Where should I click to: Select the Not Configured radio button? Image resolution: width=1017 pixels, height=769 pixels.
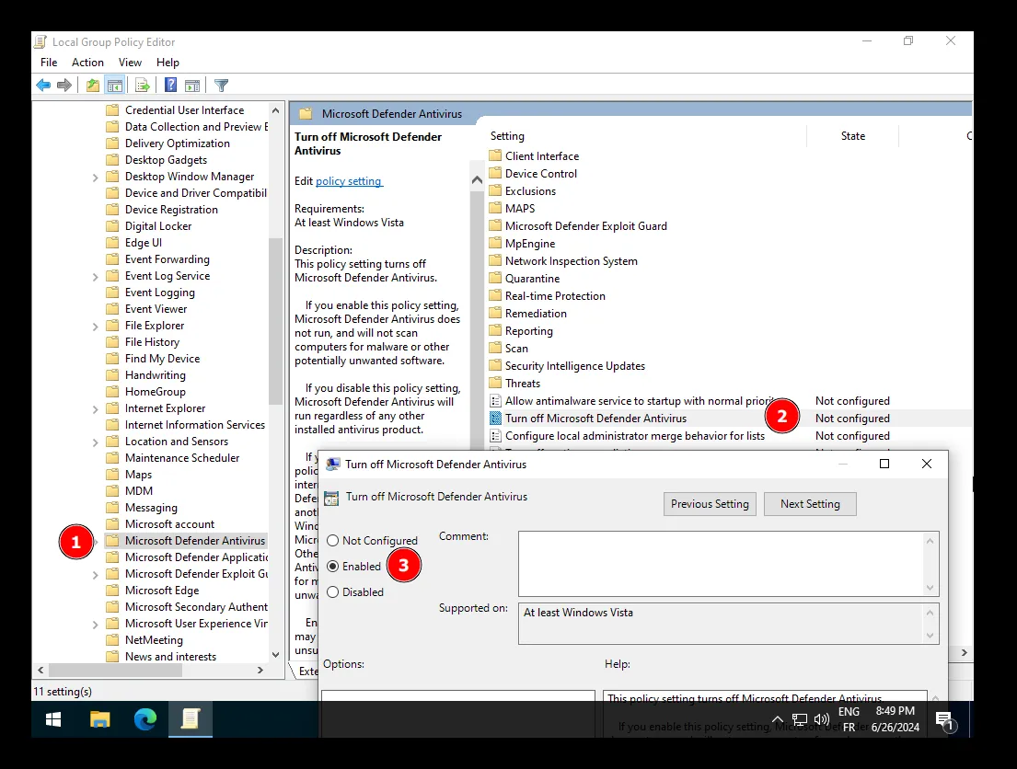point(333,541)
